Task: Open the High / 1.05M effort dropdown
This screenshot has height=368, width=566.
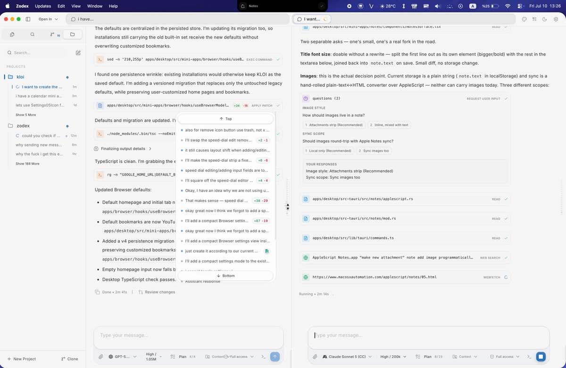Action: pos(155,357)
